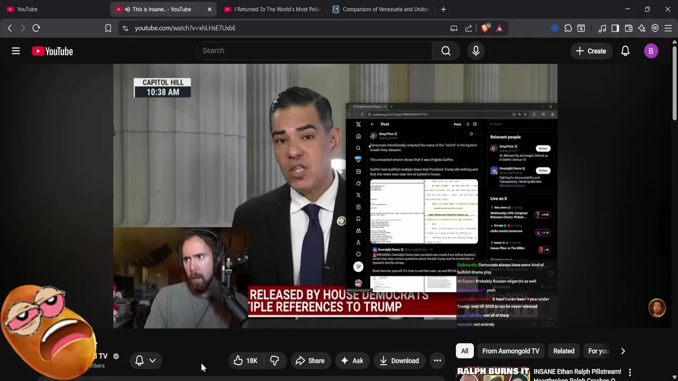The image size is (678, 381).
Task: Install app icon in address bar
Action: pyautogui.click(x=454, y=28)
